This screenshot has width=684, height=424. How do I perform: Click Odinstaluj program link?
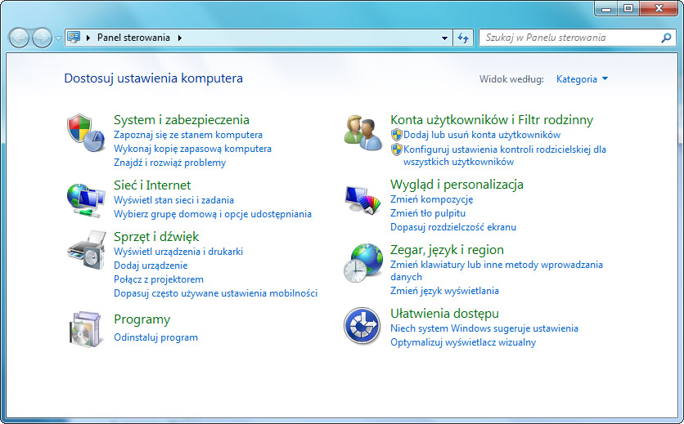point(155,337)
